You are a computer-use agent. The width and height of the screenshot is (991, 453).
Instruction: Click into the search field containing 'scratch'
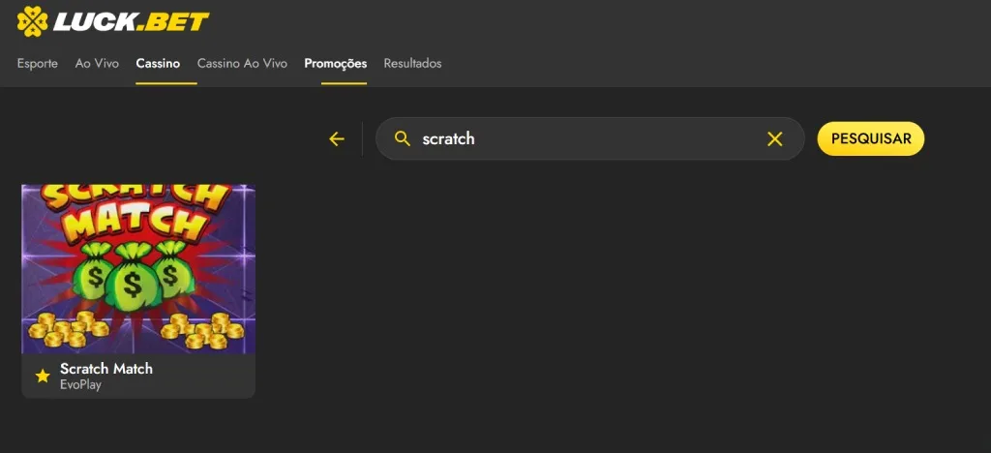(x=581, y=139)
